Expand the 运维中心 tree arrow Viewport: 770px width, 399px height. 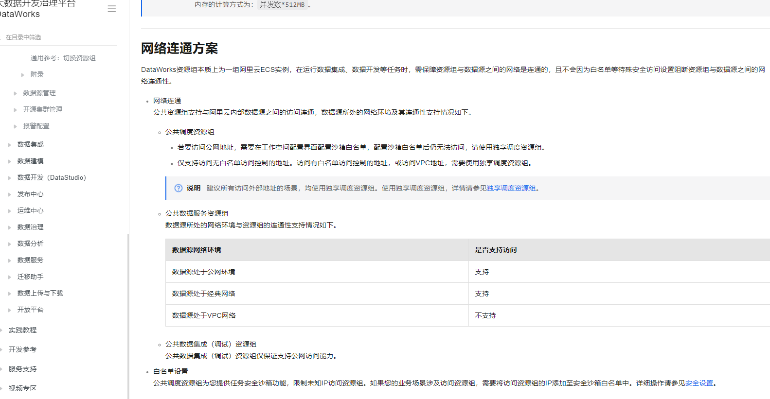(x=9, y=211)
